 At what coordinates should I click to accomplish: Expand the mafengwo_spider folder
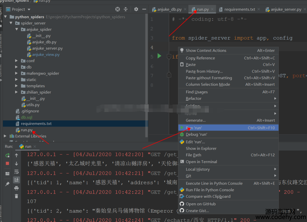tap(16, 73)
